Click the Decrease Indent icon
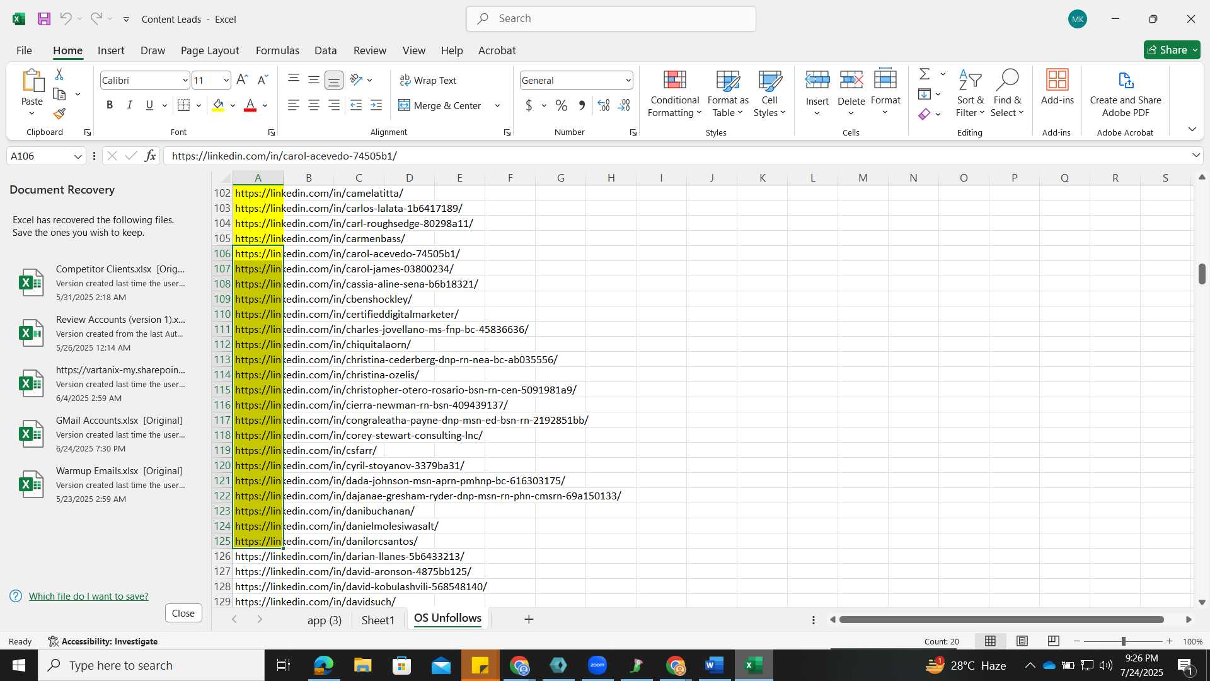Viewport: 1210px width, 681px height. [x=356, y=105]
